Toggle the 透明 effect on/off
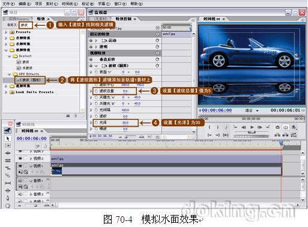Image resolution: width=308 pixels, height=227 pixels. pos(91,47)
